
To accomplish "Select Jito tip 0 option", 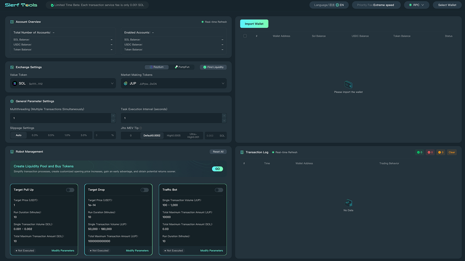I will [130, 135].
